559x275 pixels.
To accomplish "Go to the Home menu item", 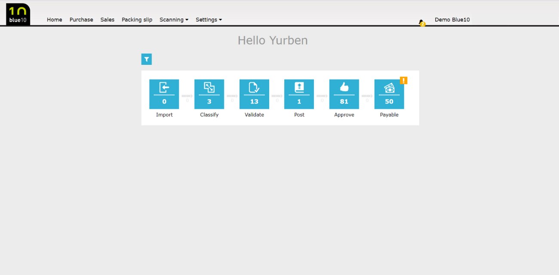I will (55, 20).
